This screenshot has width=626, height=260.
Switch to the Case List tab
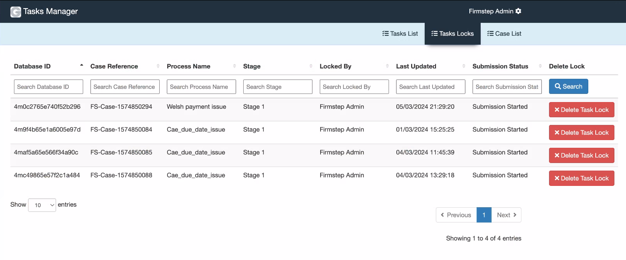(504, 34)
